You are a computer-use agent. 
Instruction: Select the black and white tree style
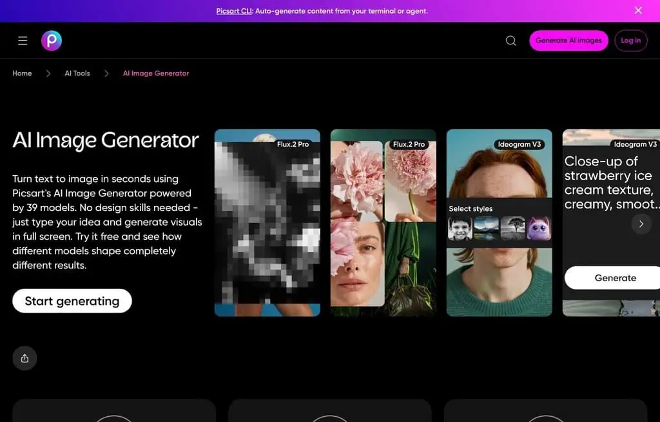point(512,228)
